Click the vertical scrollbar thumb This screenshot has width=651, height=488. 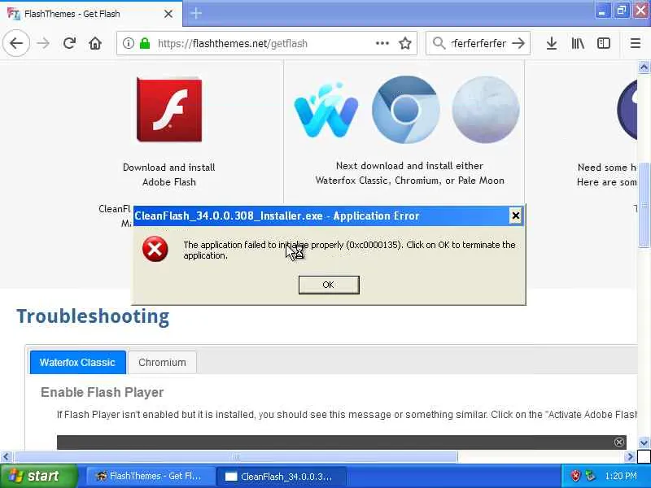(x=644, y=205)
